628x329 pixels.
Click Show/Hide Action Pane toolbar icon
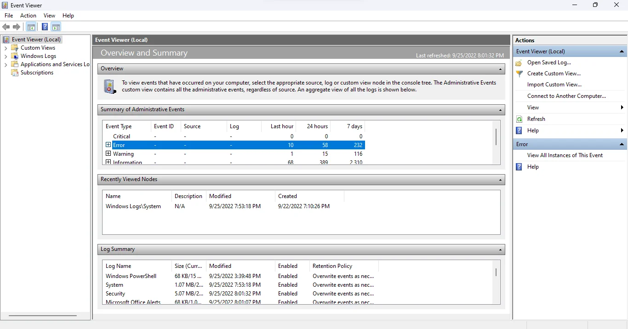point(56,27)
